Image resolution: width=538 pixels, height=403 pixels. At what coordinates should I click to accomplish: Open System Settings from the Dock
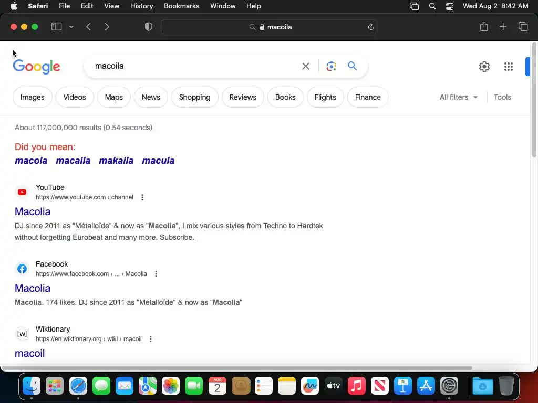coord(449,386)
